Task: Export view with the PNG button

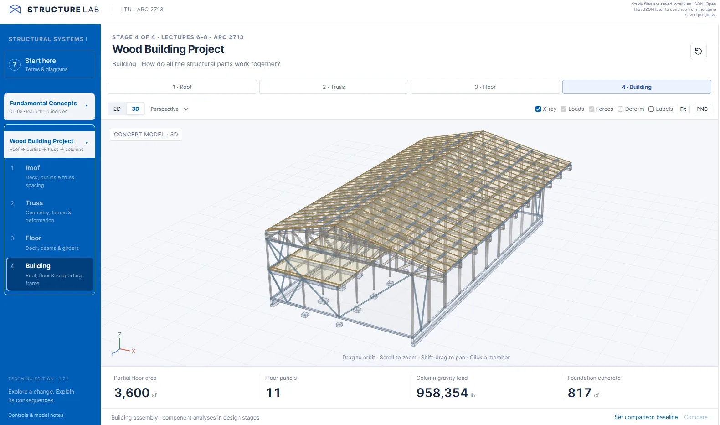Action: pyautogui.click(x=702, y=109)
